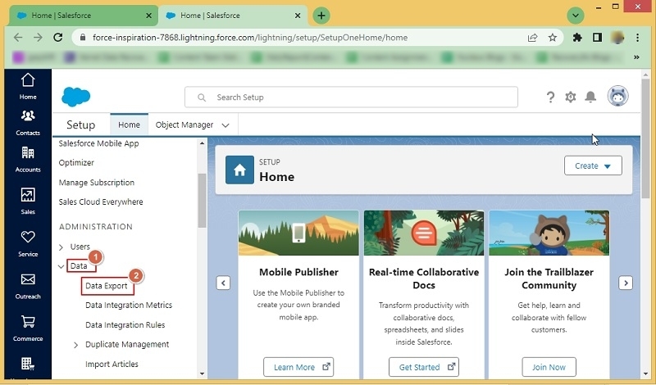
Task: Open the tab search dropdown
Action: [x=576, y=16]
